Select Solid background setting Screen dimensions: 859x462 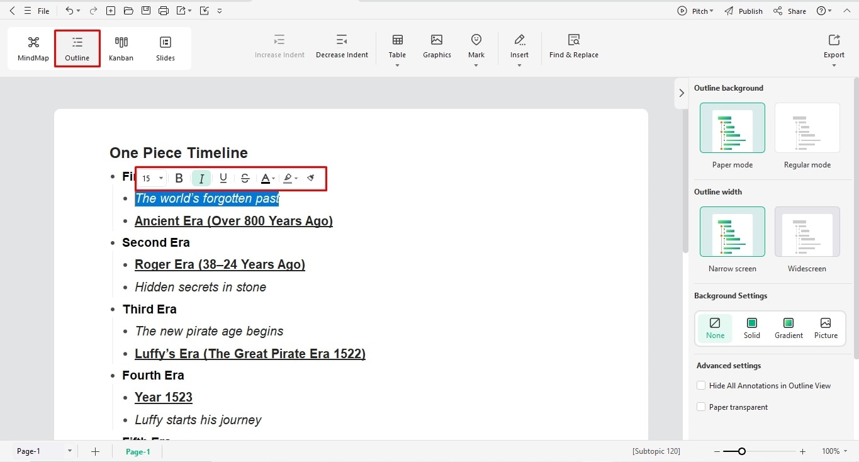click(752, 329)
